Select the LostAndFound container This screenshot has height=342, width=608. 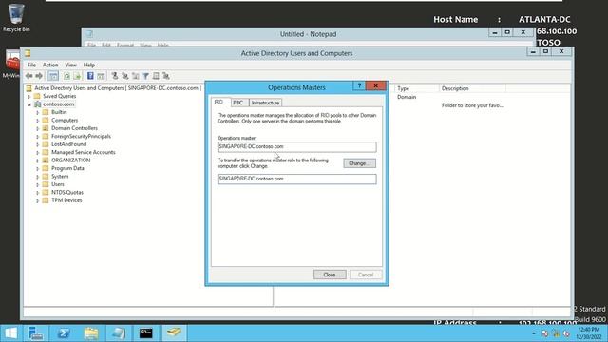68,144
